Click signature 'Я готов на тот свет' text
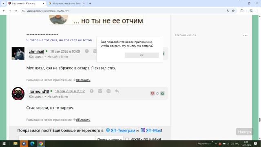261x147 pixels. click(x=60, y=40)
